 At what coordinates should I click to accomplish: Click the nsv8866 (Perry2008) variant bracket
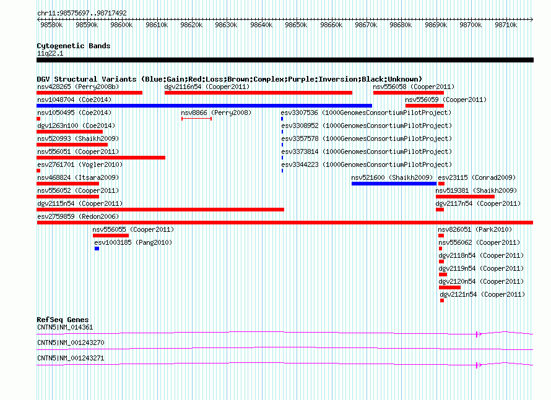click(x=196, y=119)
